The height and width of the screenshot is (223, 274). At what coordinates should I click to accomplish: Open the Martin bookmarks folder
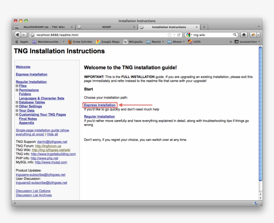(x=155, y=42)
